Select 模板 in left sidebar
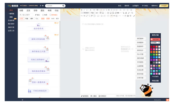174x108 pixels. click(x=11, y=17)
